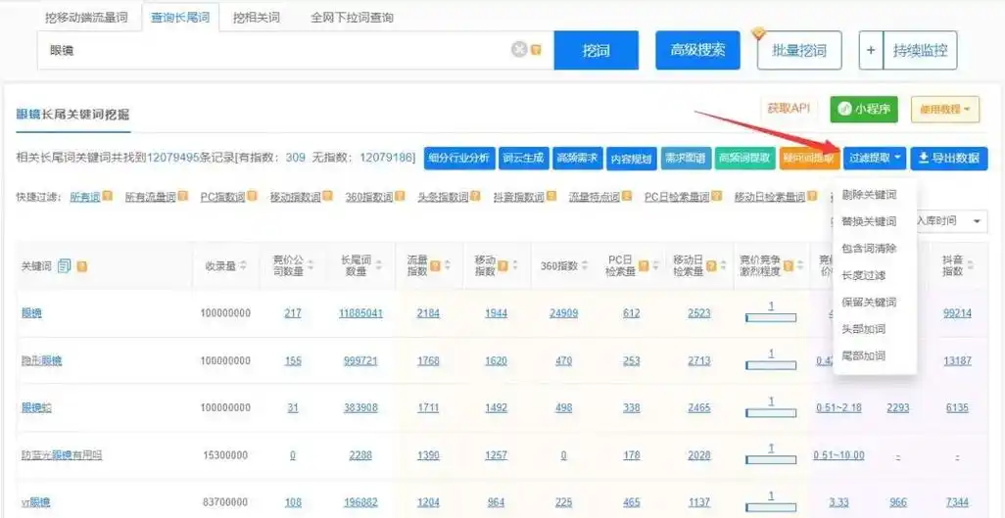The height and width of the screenshot is (518, 1005).
Task: Open the help icon in 流量指数 column header
Action: click(x=435, y=264)
